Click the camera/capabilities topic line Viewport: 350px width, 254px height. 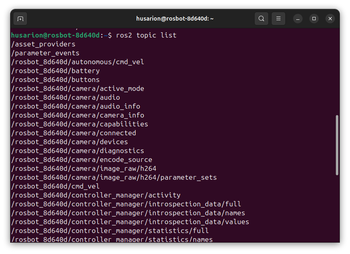coord(80,124)
